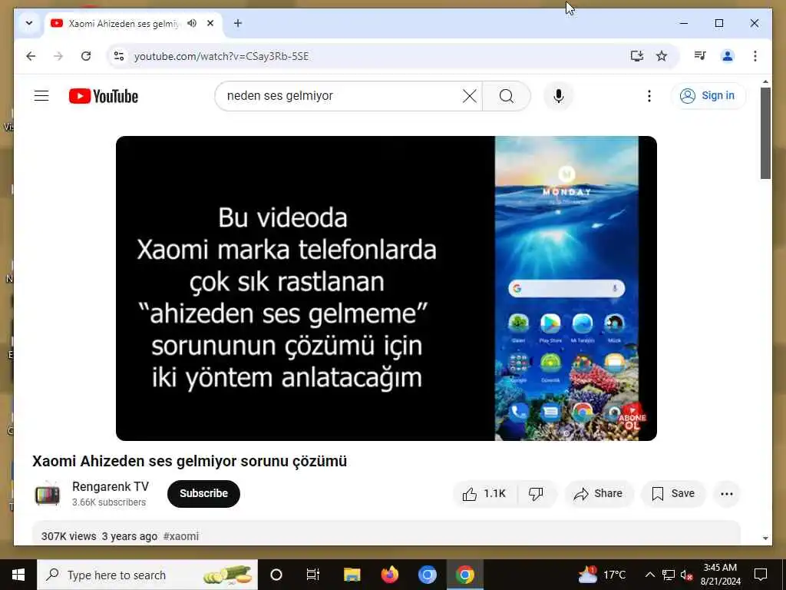Open the media controls icon in Chrome toolbar
Image resolution: width=786 pixels, height=590 pixels.
(x=700, y=56)
